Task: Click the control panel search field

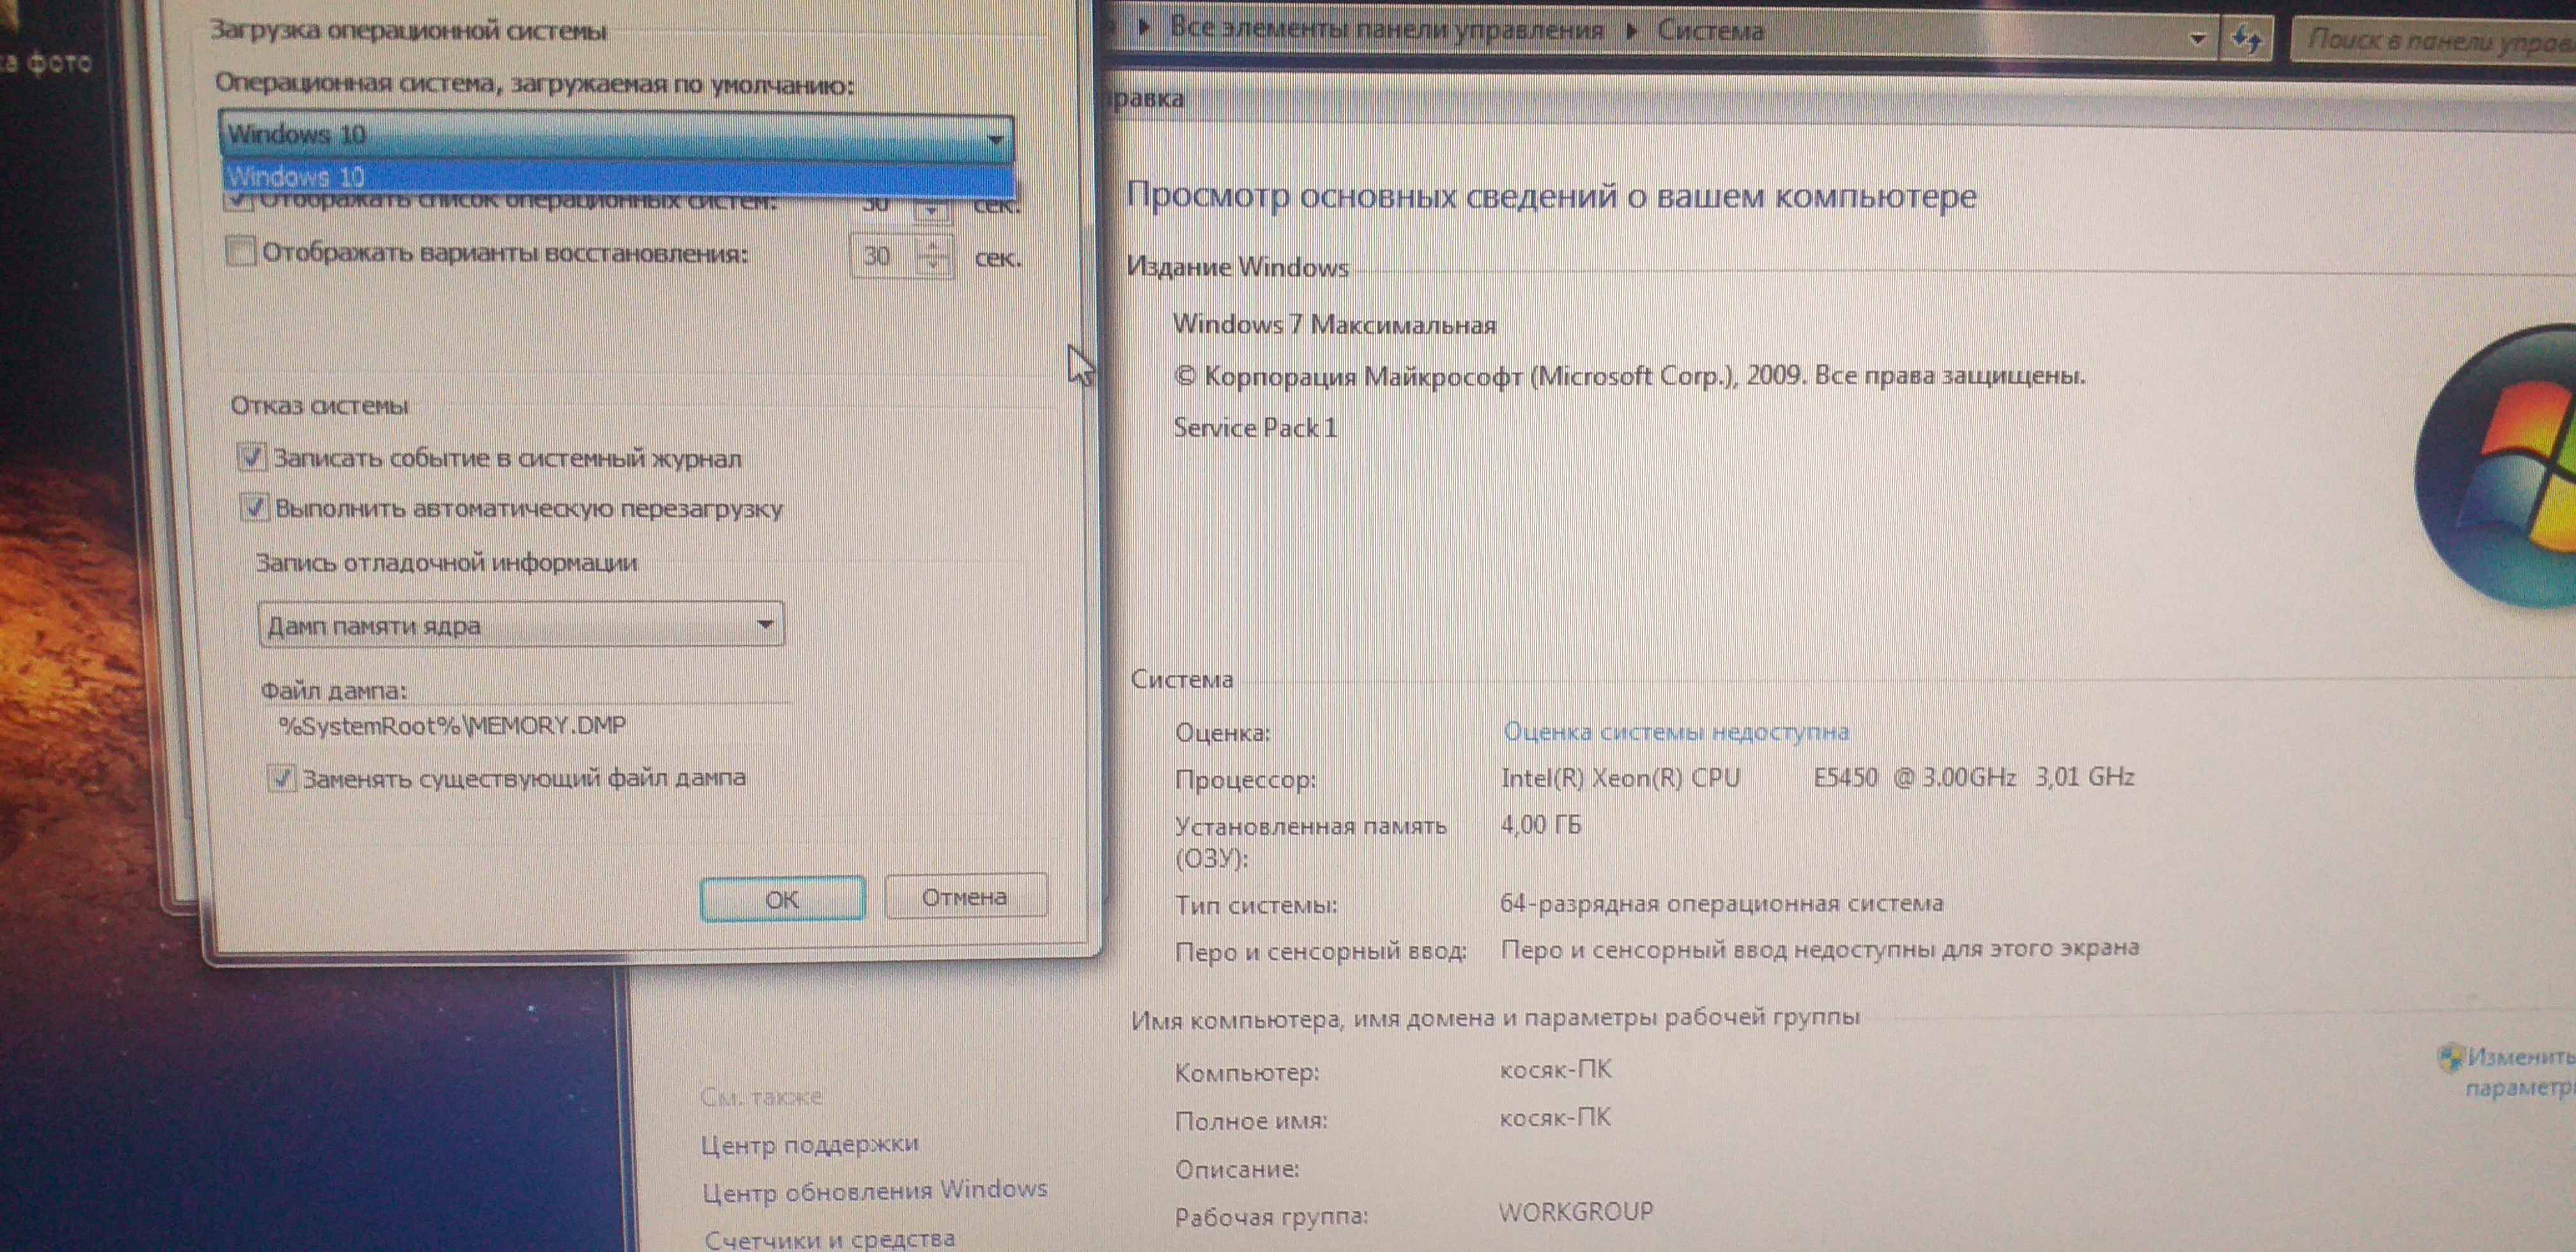Action: click(2435, 41)
